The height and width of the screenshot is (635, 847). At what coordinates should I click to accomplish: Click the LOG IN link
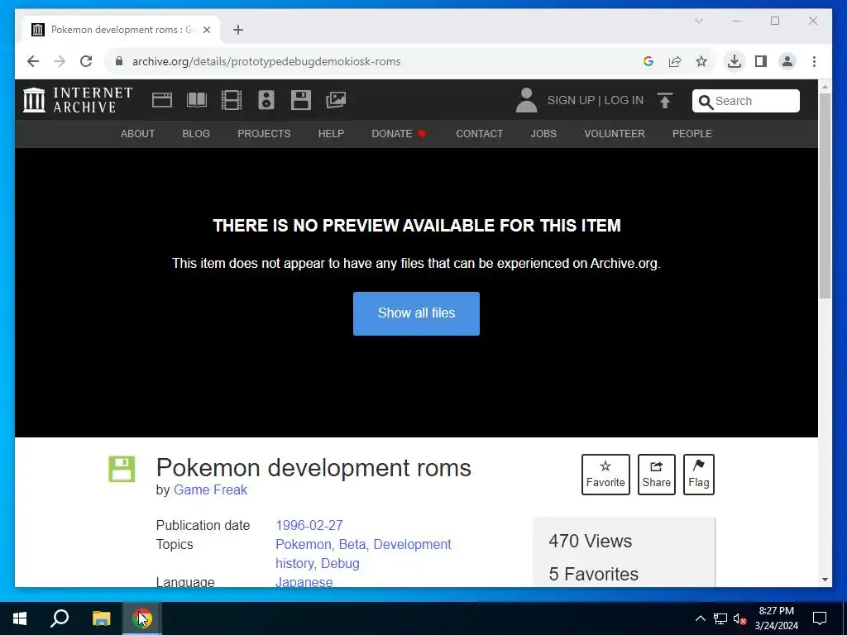[624, 100]
